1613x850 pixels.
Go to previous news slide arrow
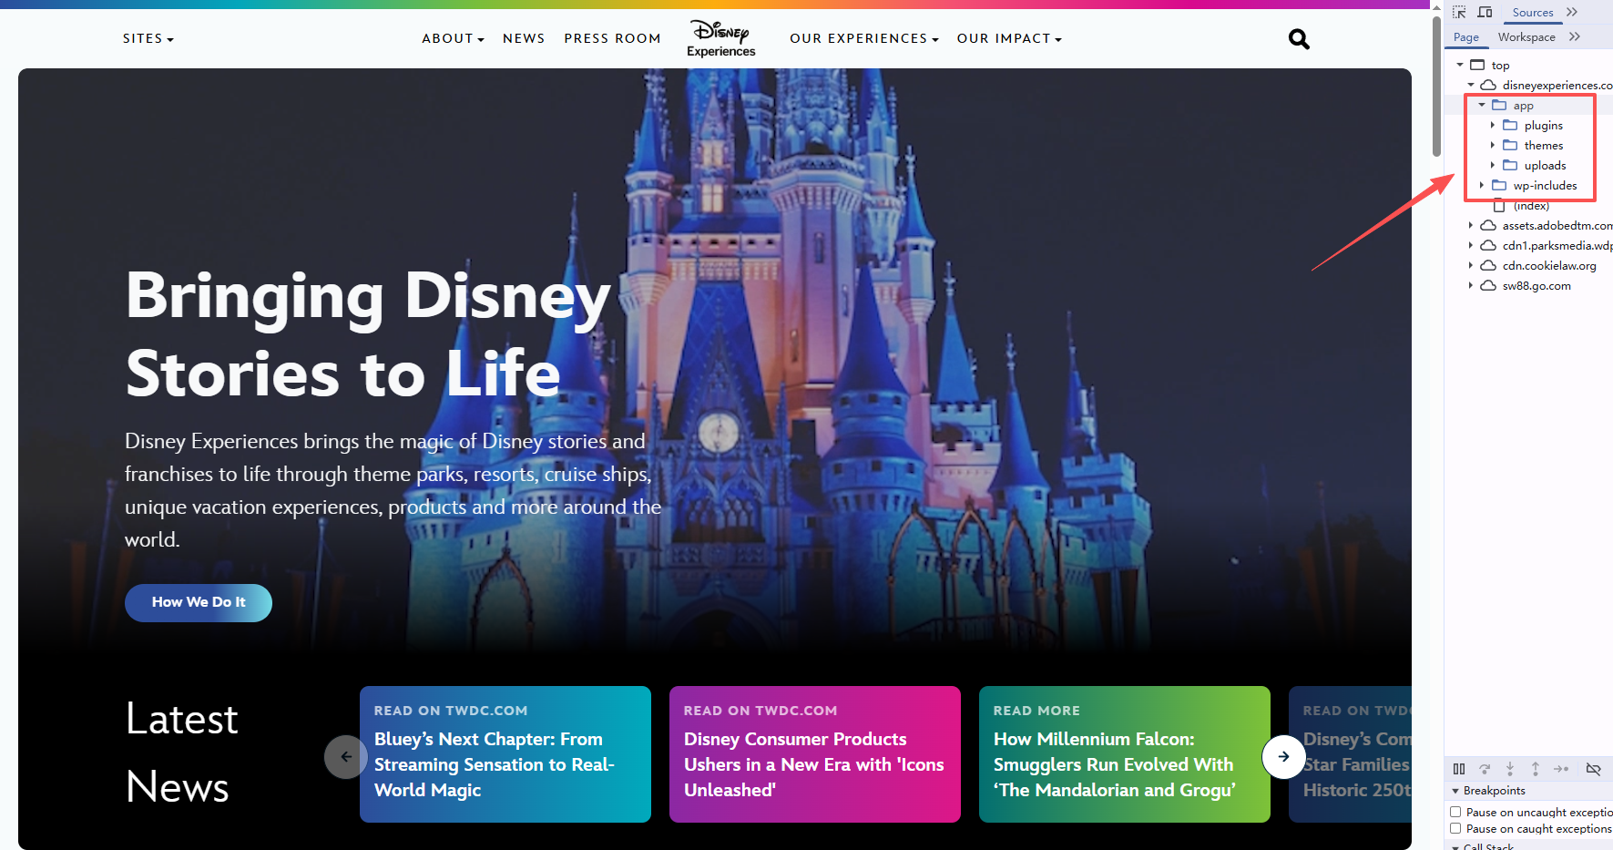click(346, 756)
